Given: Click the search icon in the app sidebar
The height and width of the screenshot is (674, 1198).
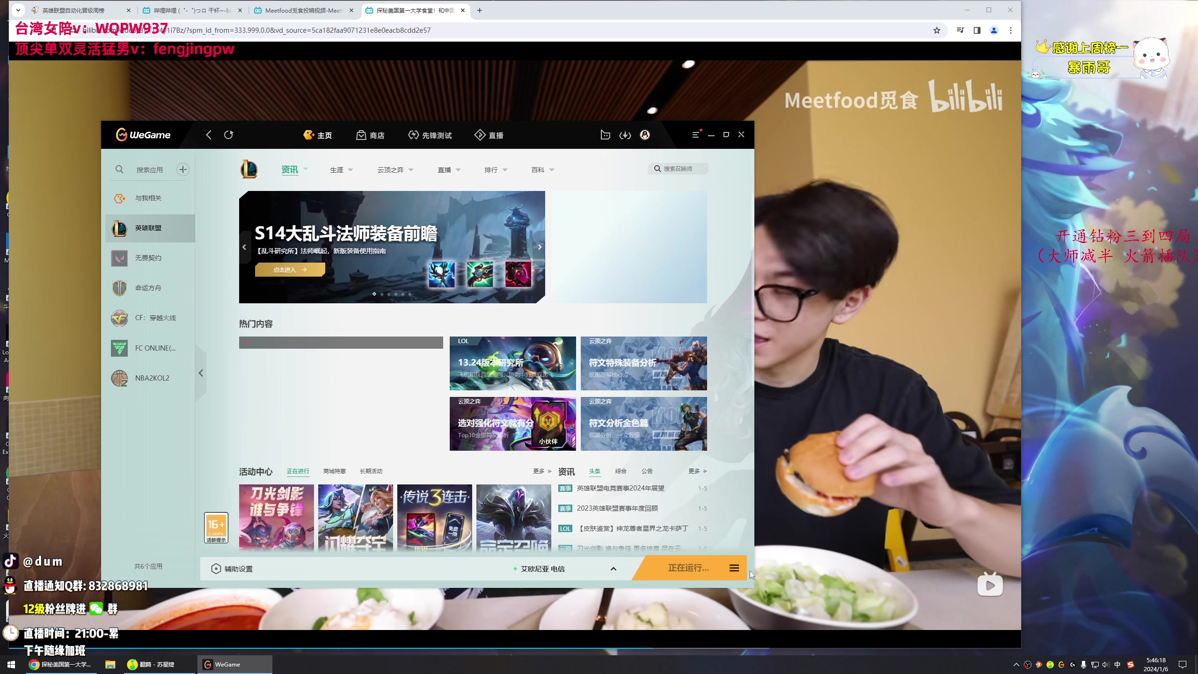Looking at the screenshot, I should click(x=119, y=169).
